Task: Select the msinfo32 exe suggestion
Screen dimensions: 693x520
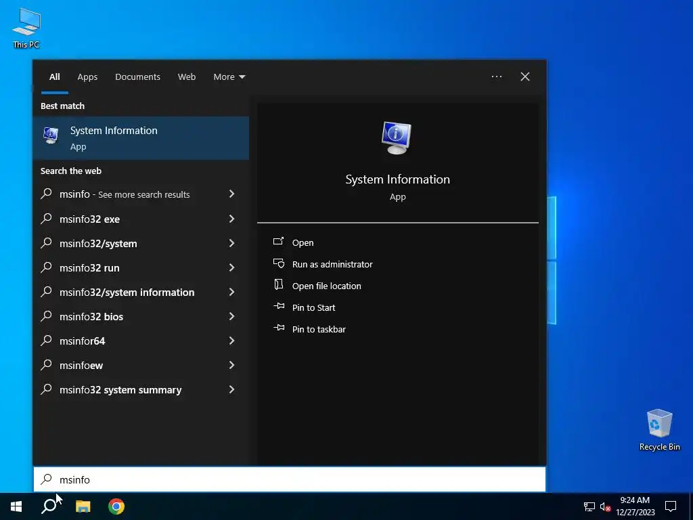Action: [141, 219]
